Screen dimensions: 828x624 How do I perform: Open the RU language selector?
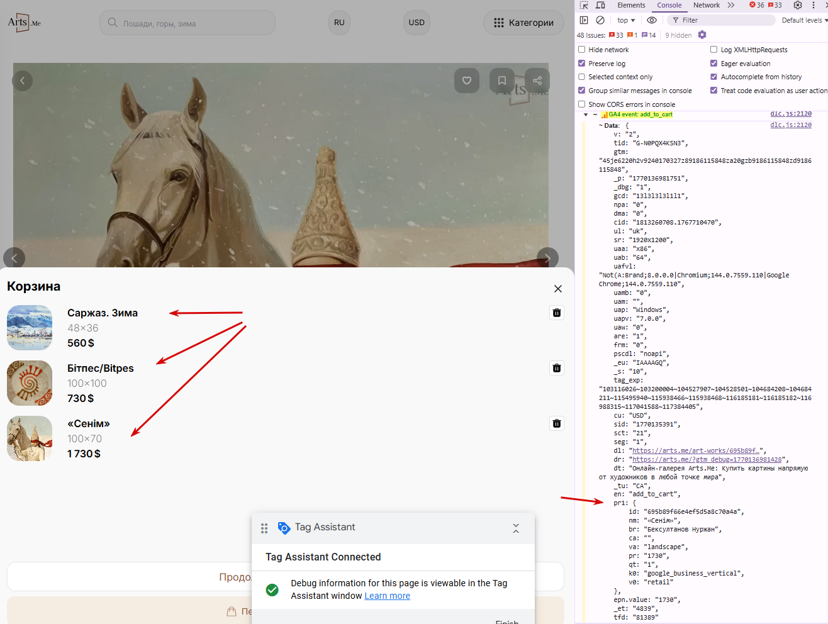pyautogui.click(x=339, y=23)
